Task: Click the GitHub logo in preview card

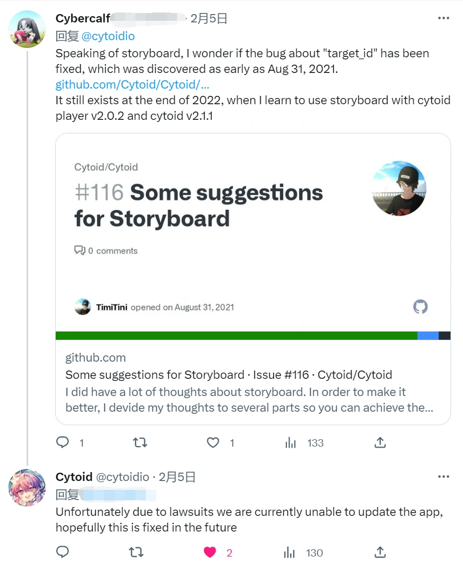Action: [x=420, y=307]
